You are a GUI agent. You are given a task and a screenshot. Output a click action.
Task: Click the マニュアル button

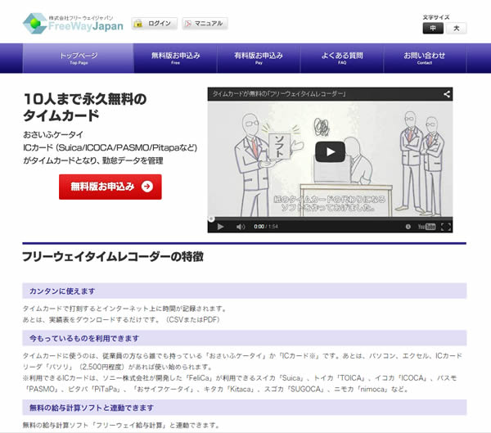[205, 24]
